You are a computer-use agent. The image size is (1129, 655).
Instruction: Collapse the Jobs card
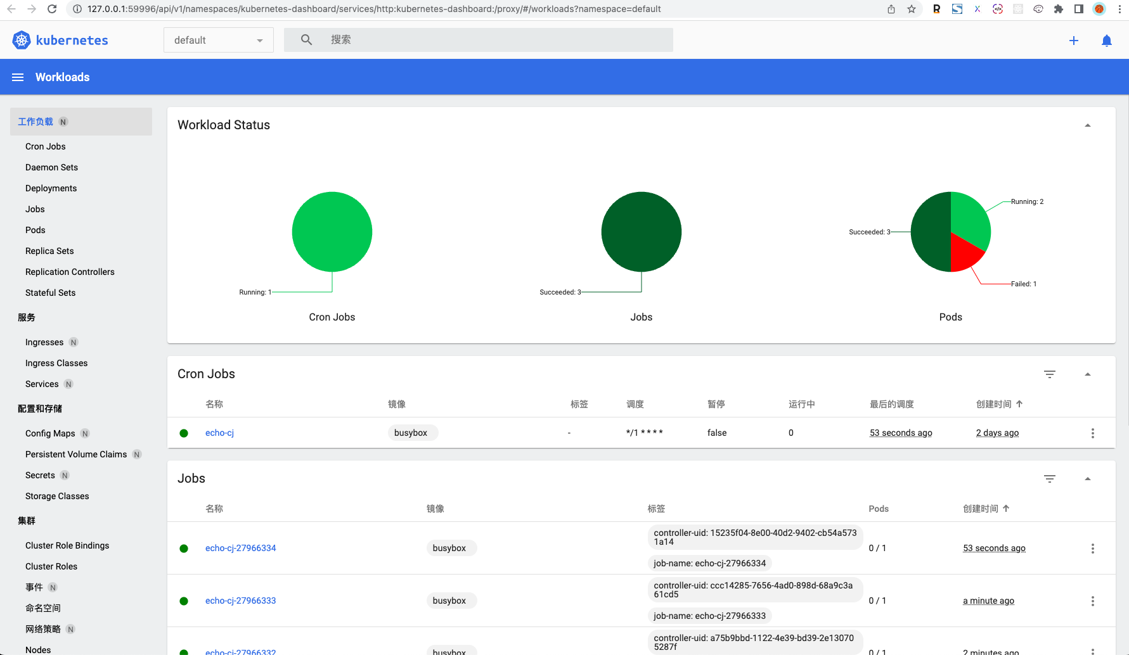click(x=1088, y=479)
